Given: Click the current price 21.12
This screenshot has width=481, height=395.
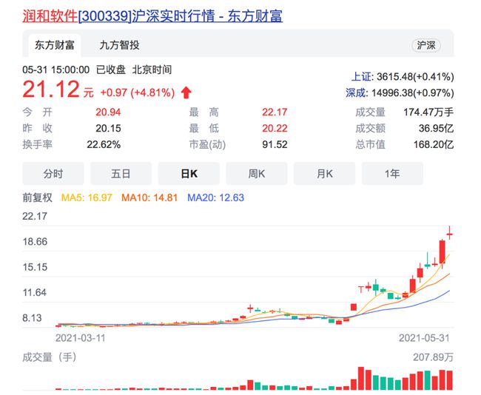Looking at the screenshot, I should tap(51, 90).
